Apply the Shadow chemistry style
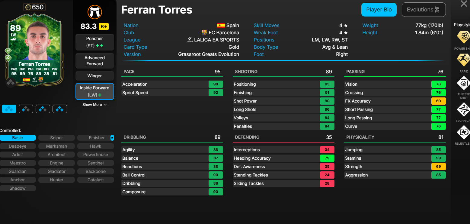Viewport: 470px width, 224px height. 18,188
